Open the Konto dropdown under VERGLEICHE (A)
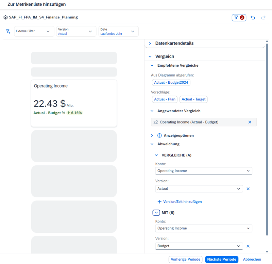The height and width of the screenshot is (264, 272). pos(203,171)
